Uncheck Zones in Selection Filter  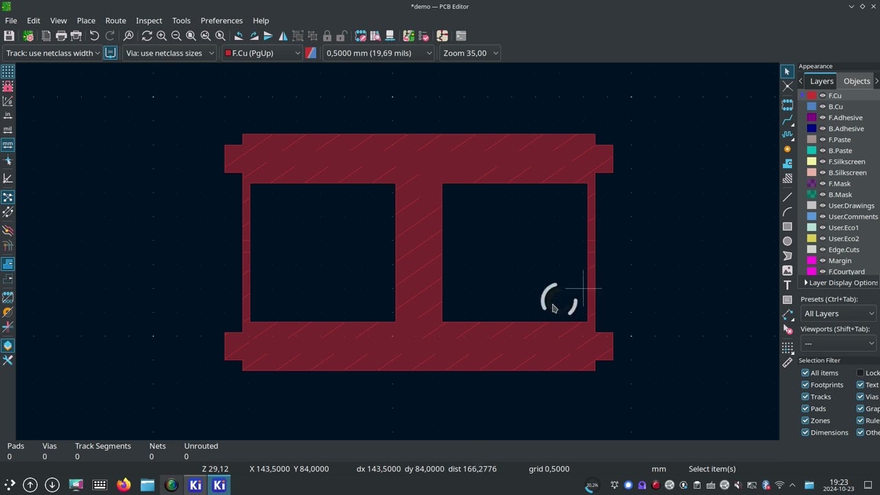805,421
